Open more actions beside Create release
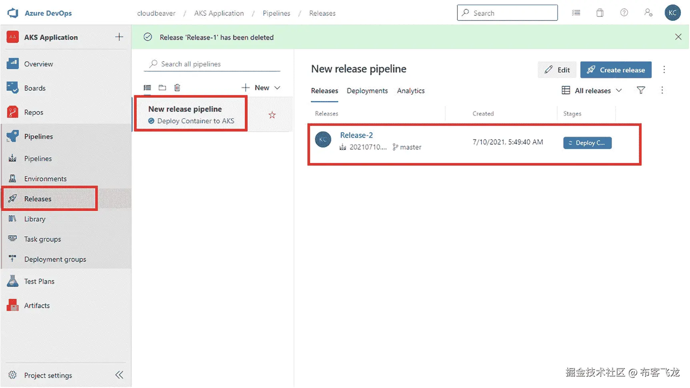The image size is (690, 388). coord(664,70)
